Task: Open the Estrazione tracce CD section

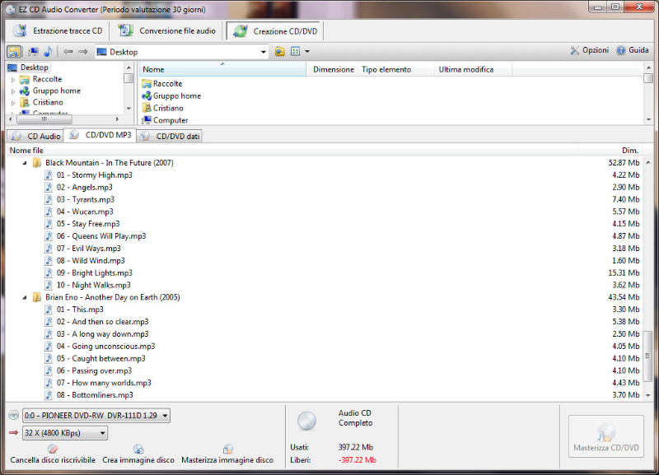Action: click(58, 31)
